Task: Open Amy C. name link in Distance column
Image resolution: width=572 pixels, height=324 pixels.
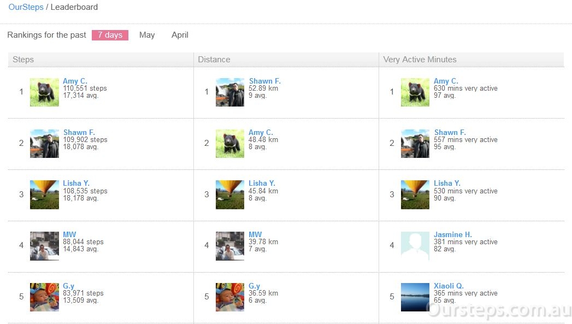Action: click(261, 132)
